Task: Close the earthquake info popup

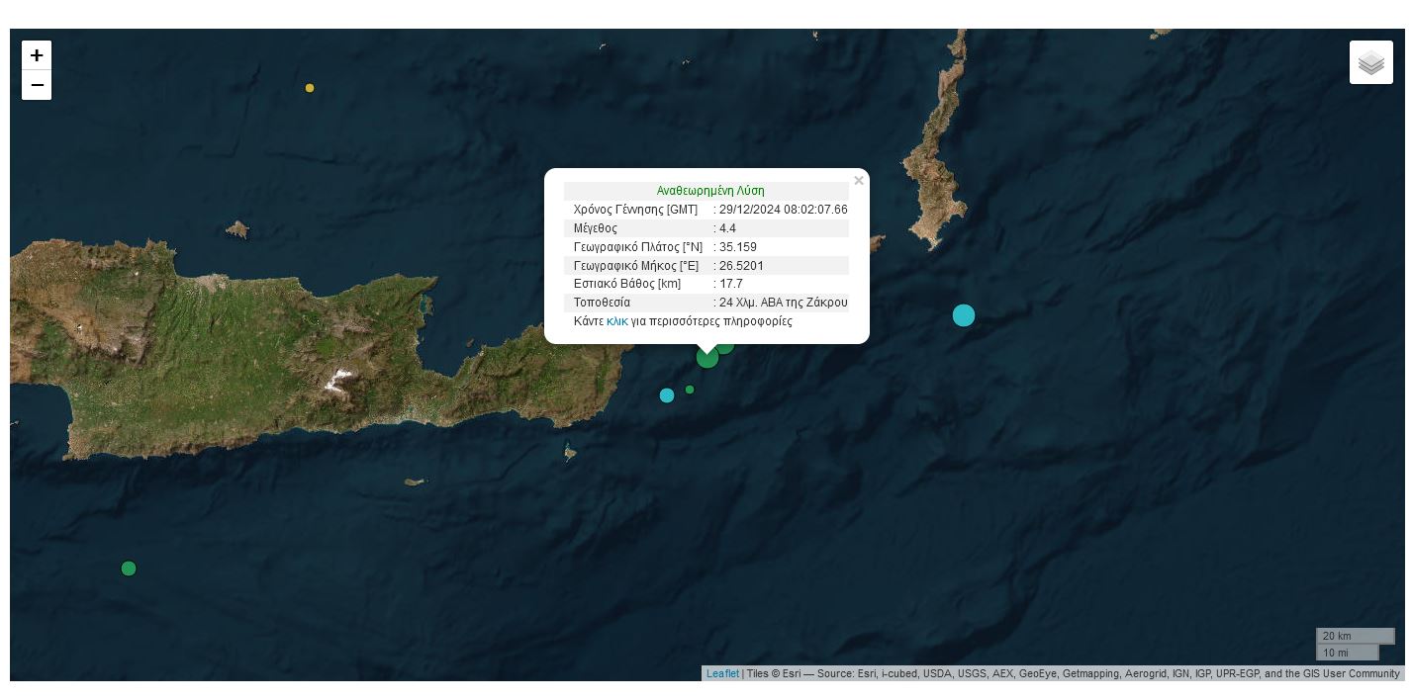Action: coord(858,181)
